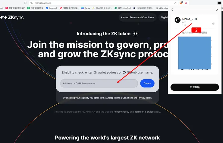This screenshot has height=143, width=223.
Task: Click the ZKsync logo
Action: (x=12, y=17)
